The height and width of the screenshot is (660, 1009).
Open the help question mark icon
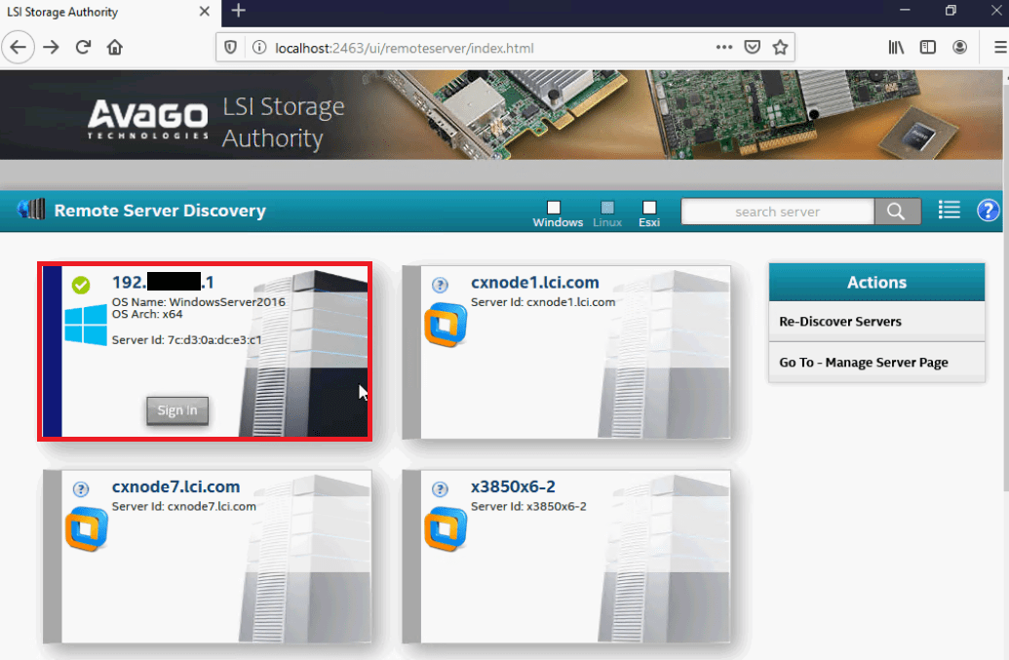(x=988, y=211)
